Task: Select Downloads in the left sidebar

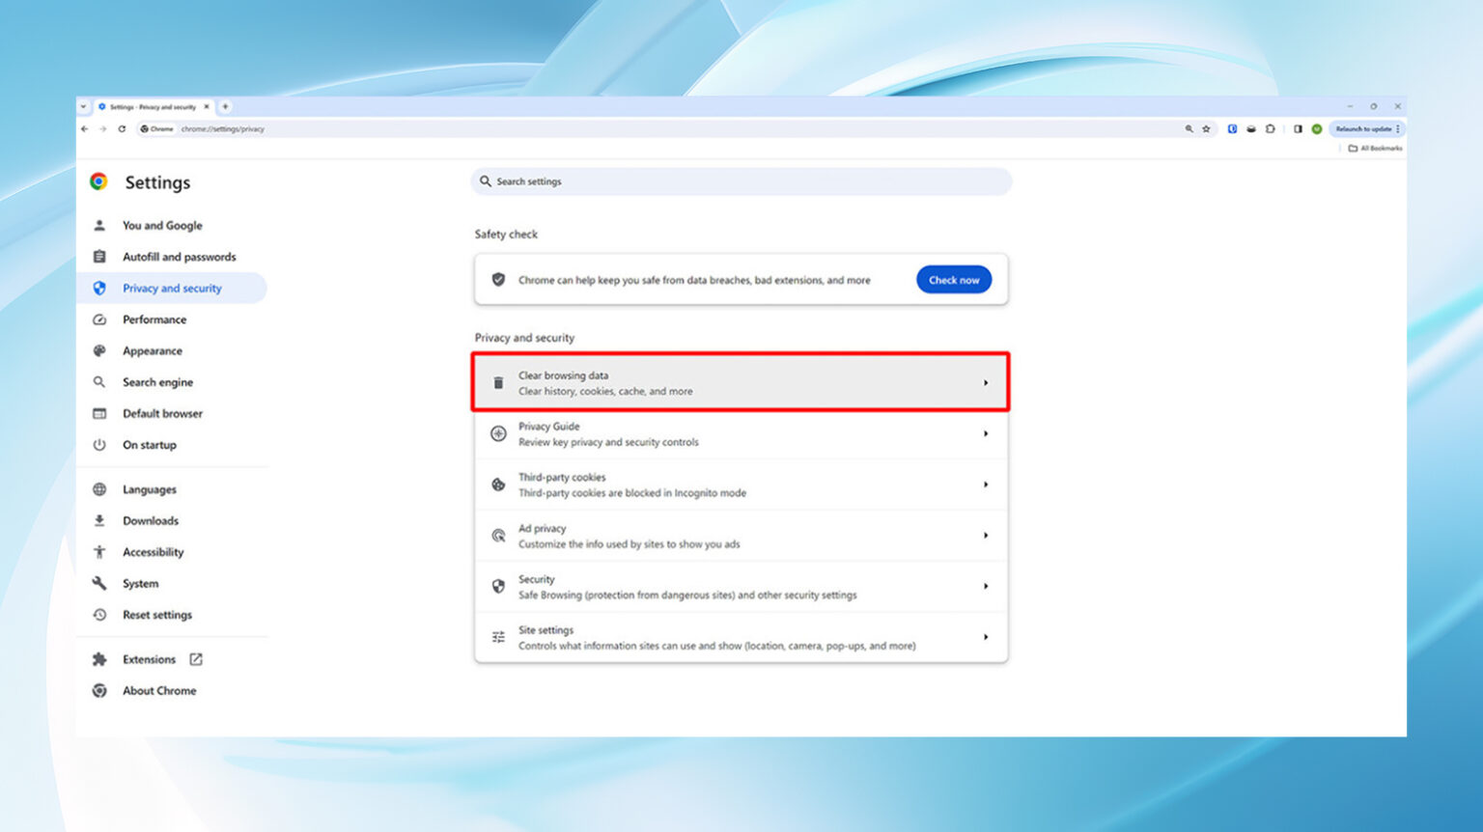Action: click(x=150, y=520)
